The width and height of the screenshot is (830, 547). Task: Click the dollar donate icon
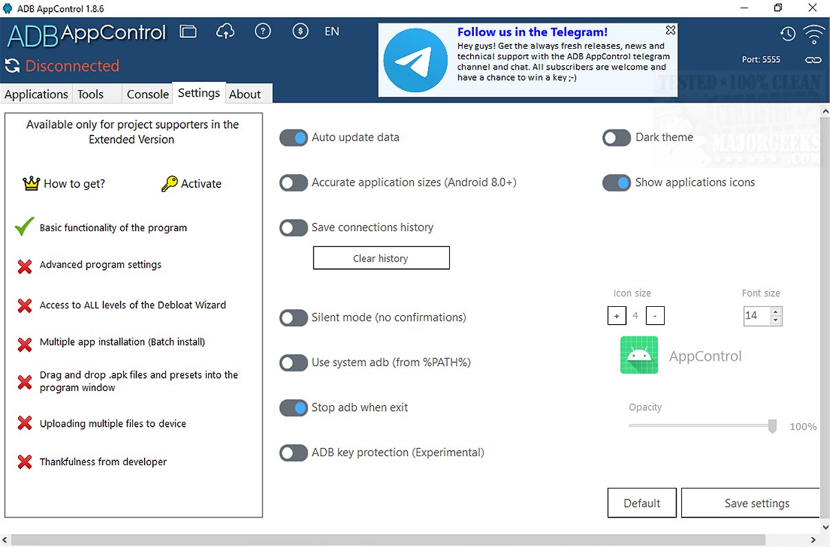(x=300, y=32)
